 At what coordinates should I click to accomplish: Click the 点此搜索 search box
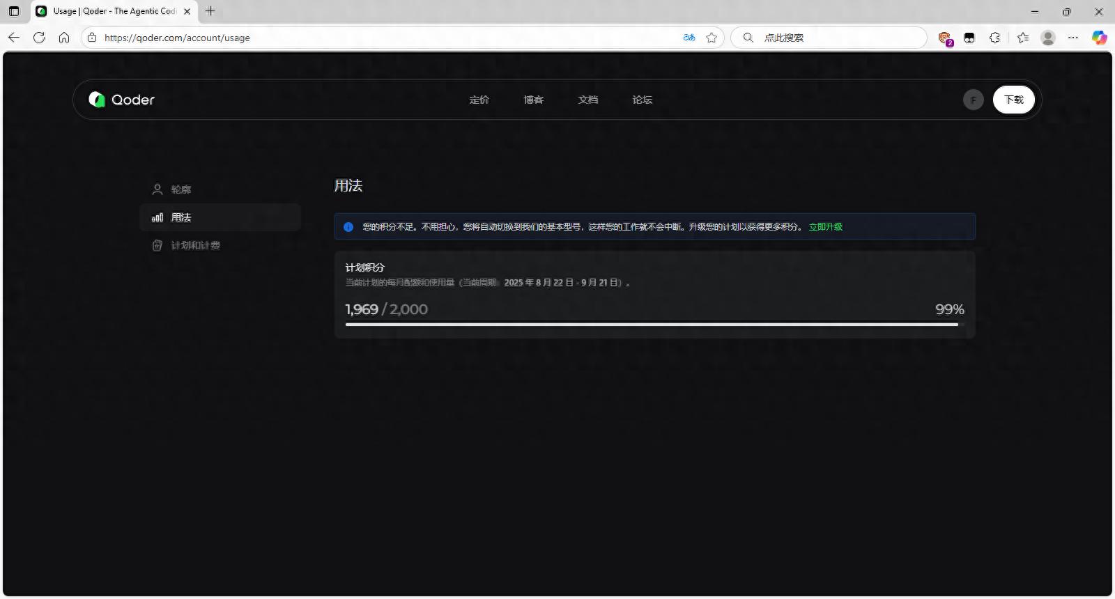(x=829, y=38)
